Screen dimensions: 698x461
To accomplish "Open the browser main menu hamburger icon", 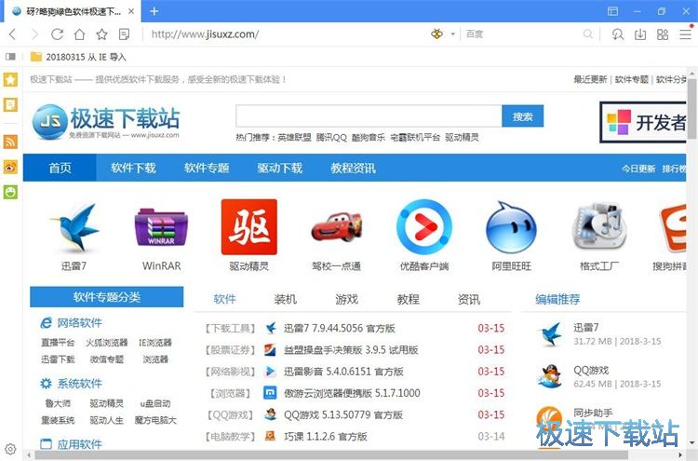I will point(686,34).
